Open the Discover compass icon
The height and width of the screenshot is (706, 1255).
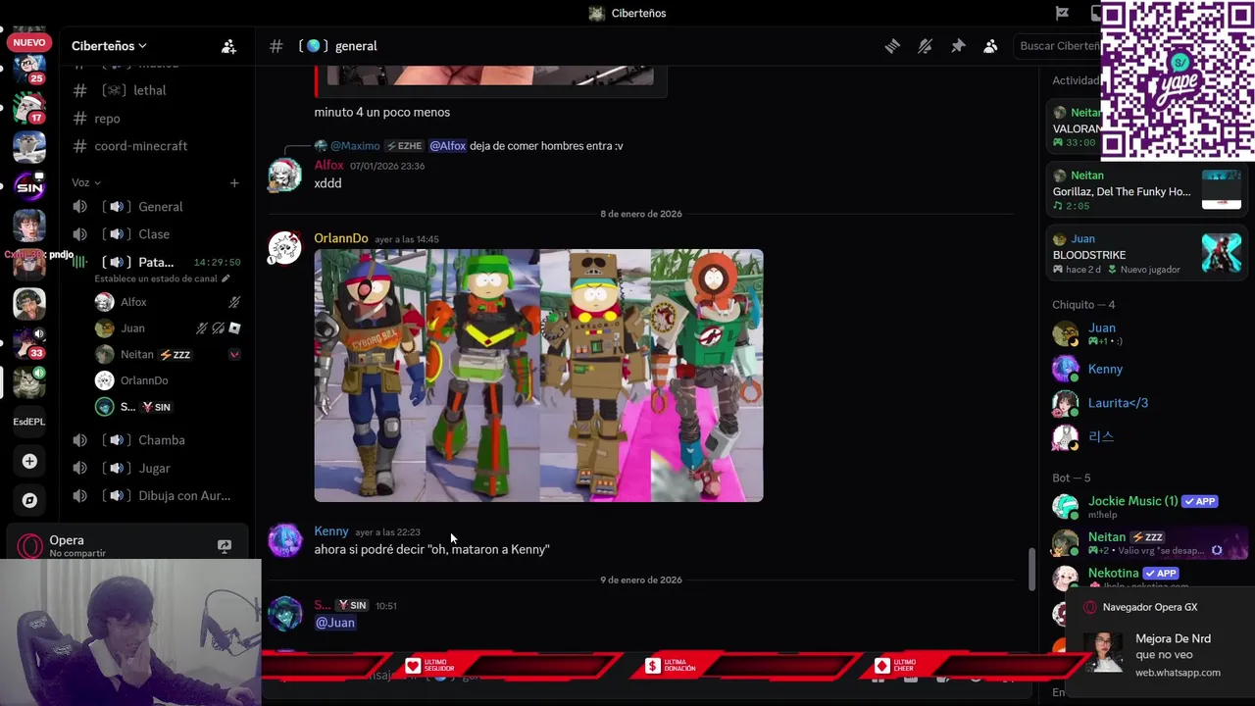point(29,500)
